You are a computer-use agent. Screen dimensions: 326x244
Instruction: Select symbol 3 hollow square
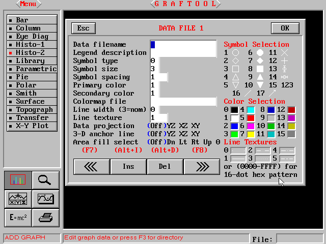235,69
